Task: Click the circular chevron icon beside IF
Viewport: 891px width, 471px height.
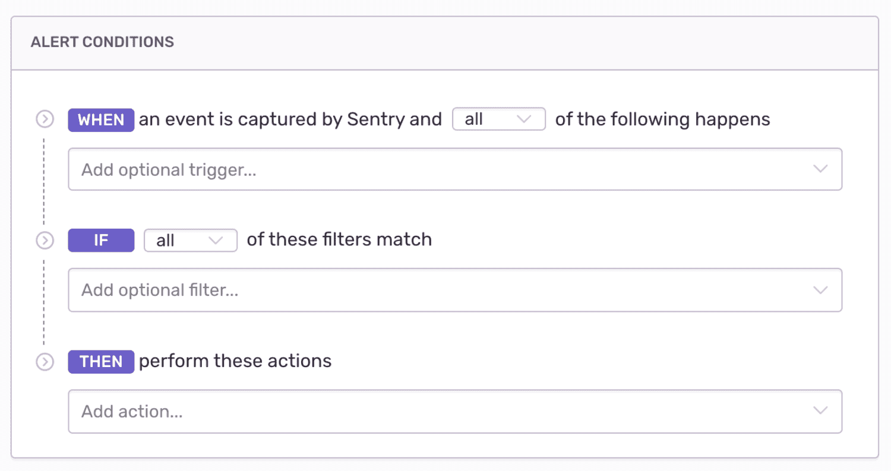Action: pyautogui.click(x=45, y=241)
